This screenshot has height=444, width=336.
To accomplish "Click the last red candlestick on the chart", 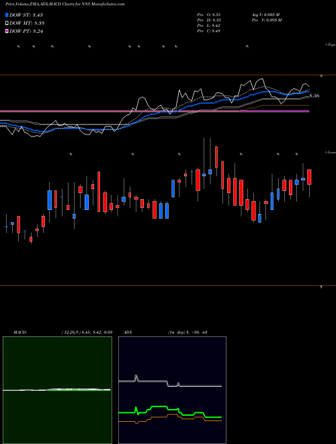I will (x=309, y=177).
